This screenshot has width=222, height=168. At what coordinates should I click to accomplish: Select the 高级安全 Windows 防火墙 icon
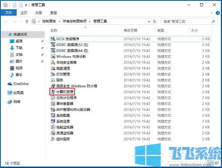click(53, 86)
